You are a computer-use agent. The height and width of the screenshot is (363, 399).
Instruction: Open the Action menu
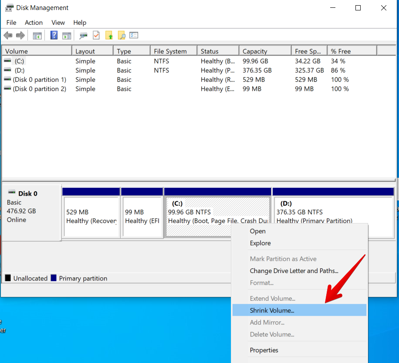34,23
